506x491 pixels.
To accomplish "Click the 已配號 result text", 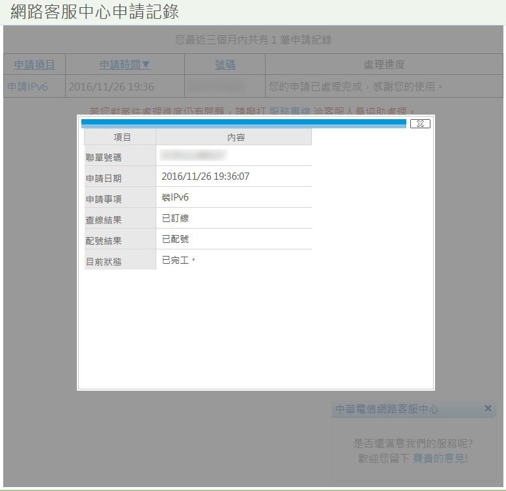I will (x=175, y=239).
